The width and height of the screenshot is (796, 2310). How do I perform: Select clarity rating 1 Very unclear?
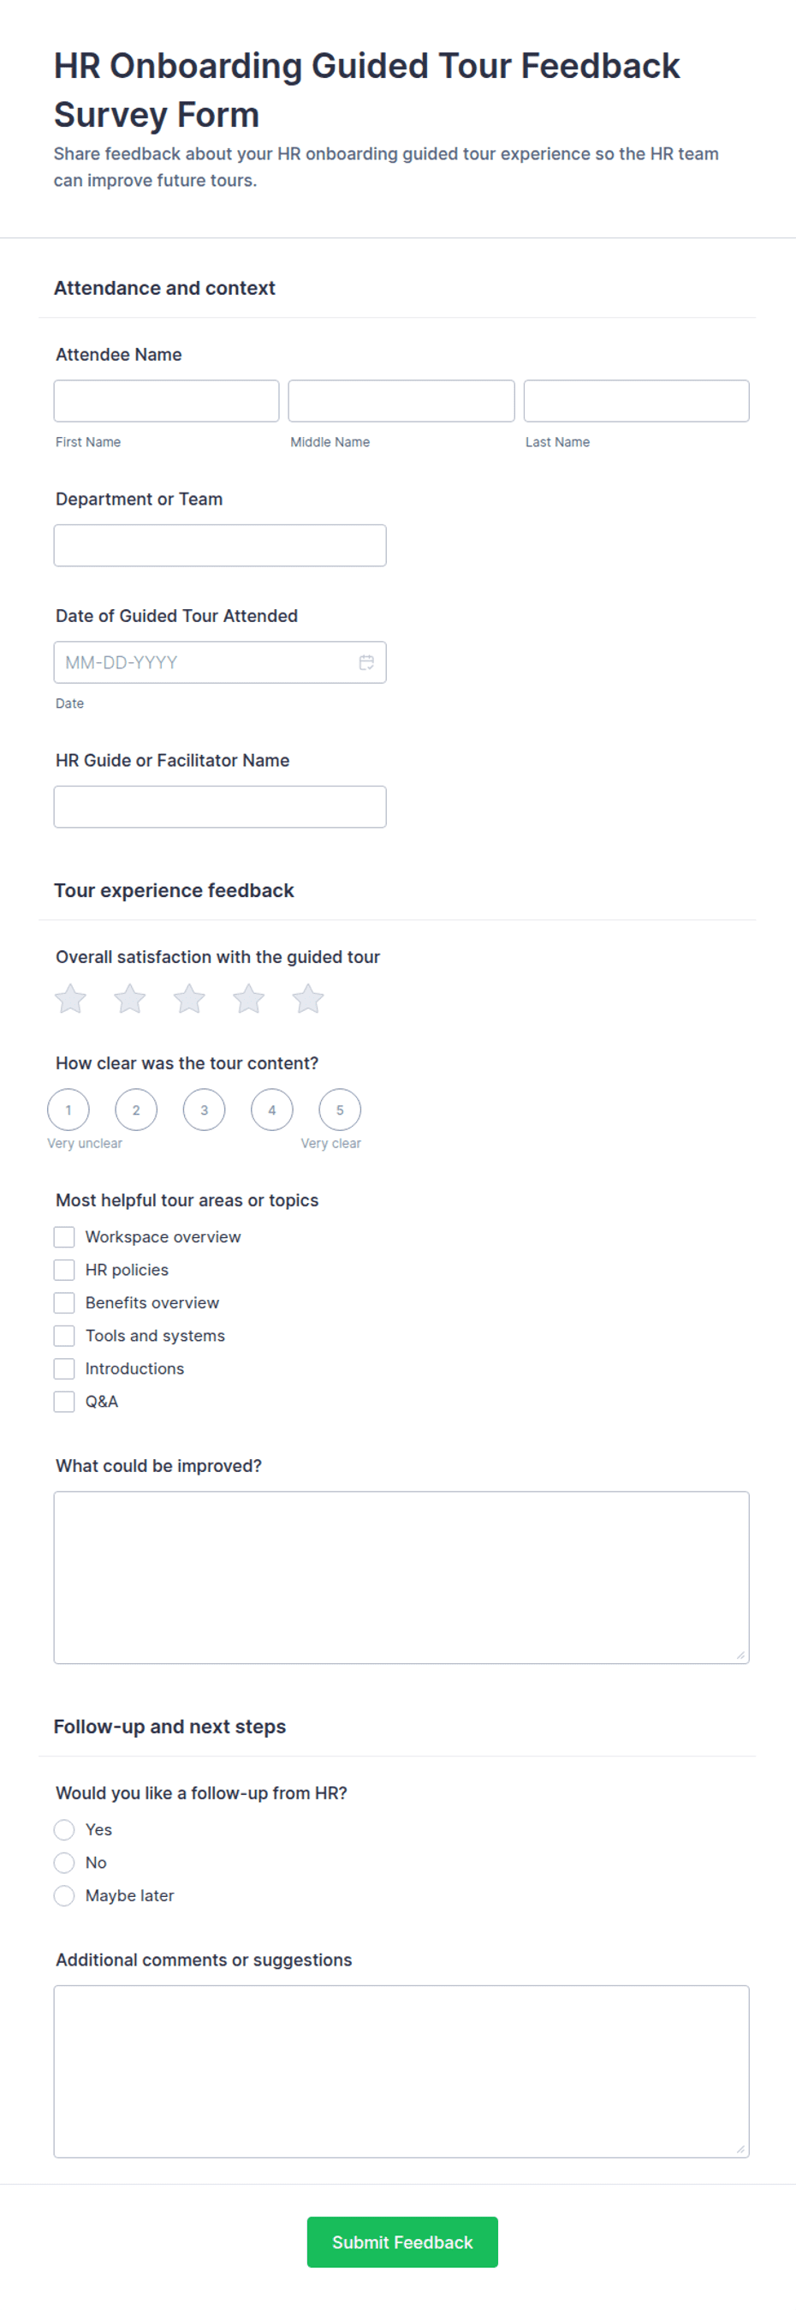(x=68, y=1110)
